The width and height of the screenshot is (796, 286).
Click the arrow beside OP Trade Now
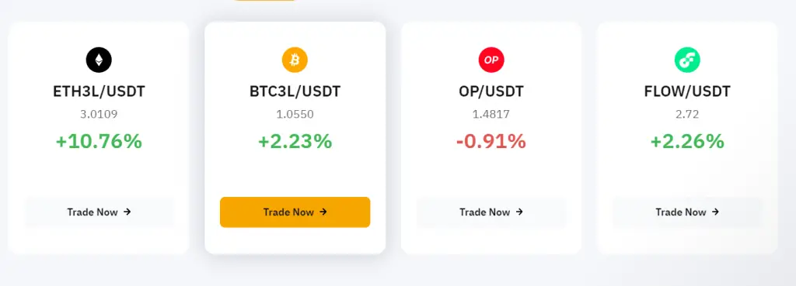(x=519, y=212)
